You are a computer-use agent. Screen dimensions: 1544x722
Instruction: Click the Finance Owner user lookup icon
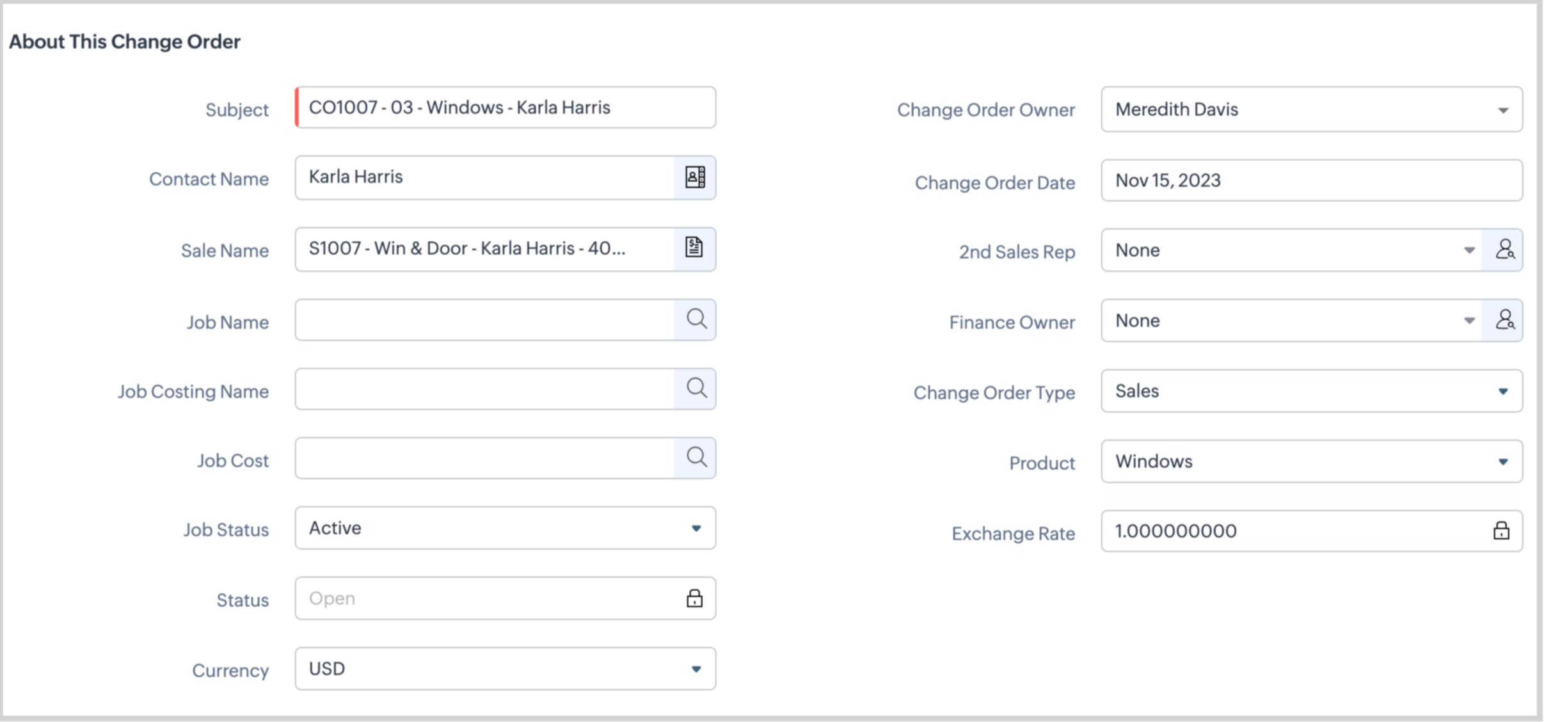[1504, 320]
